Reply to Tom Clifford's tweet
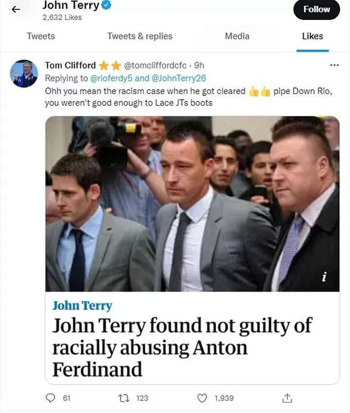This screenshot has width=350, height=413. 50,398
